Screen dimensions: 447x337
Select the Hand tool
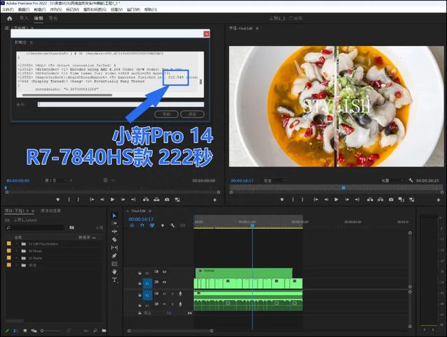[115, 272]
